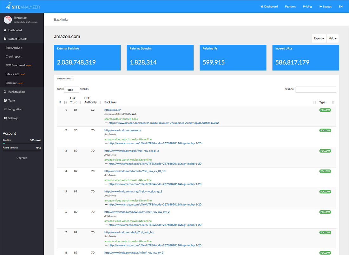The width and height of the screenshot is (349, 255).
Task: Click the Refering Domains stat card
Action: (x=160, y=58)
